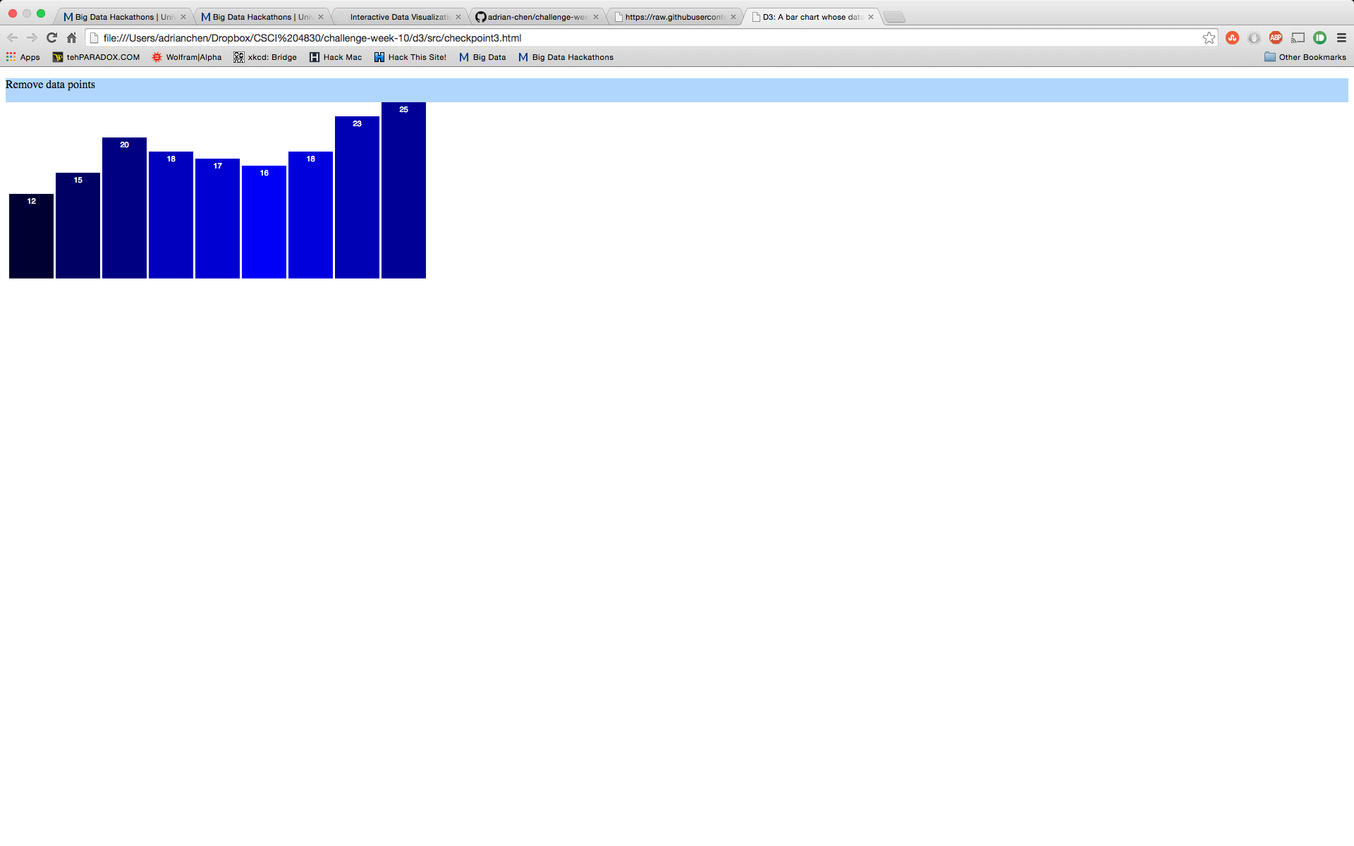Open the Other Bookmarks folder
The height and width of the screenshot is (846, 1354).
click(x=1305, y=57)
